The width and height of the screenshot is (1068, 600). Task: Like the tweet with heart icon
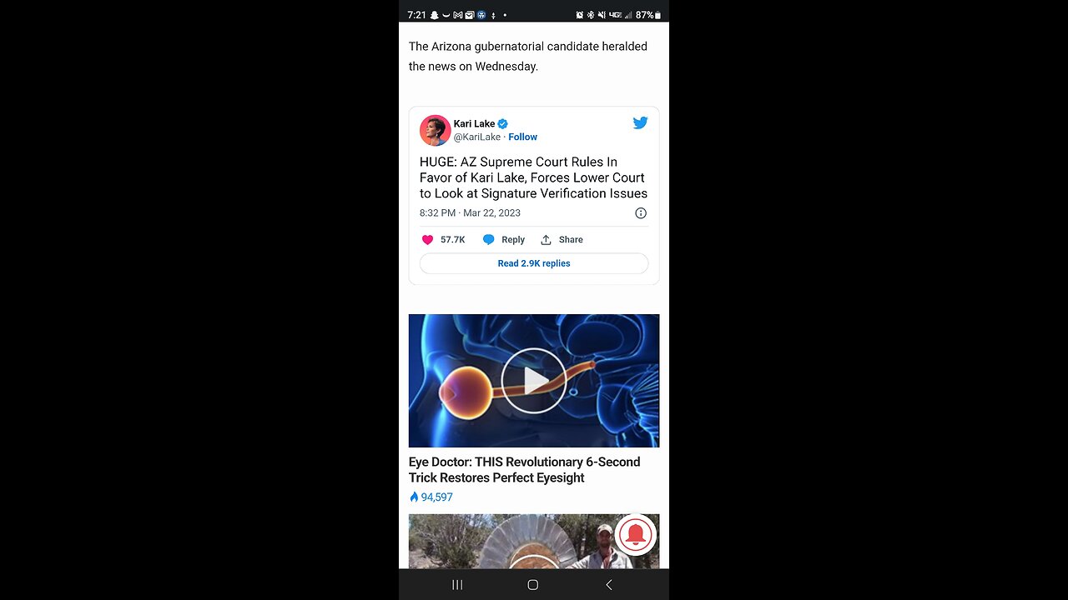click(428, 240)
